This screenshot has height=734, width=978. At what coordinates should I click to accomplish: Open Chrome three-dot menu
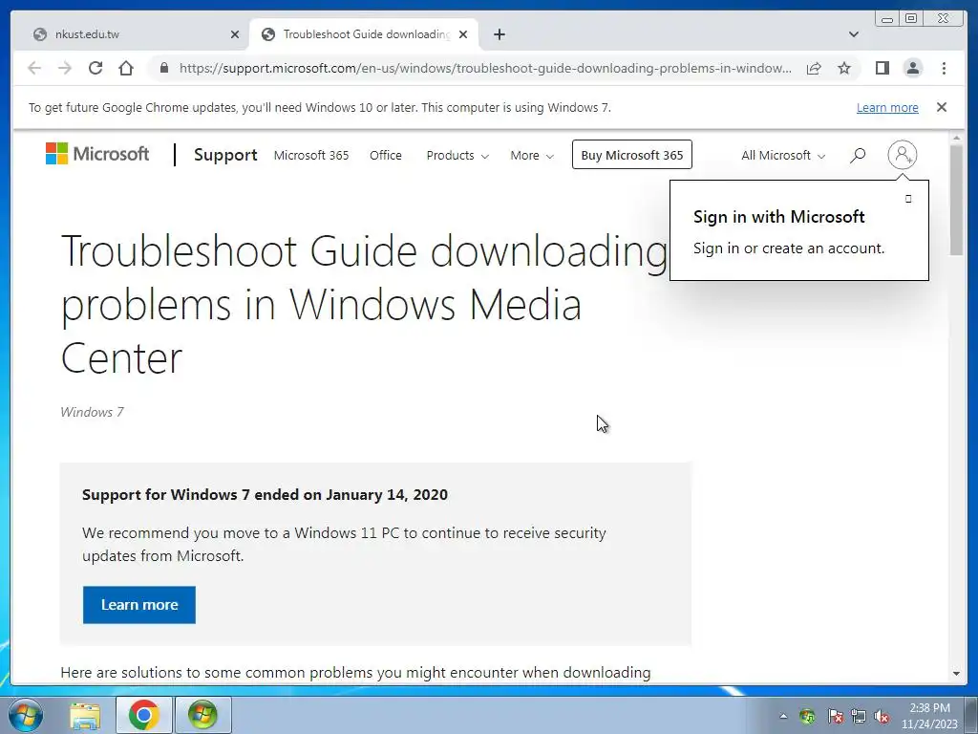click(944, 68)
